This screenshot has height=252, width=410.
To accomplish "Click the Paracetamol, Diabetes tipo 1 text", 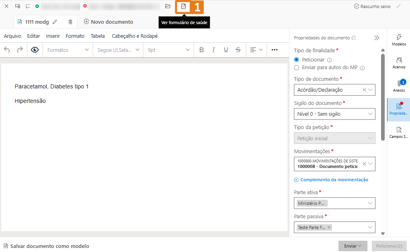I will (x=51, y=87).
